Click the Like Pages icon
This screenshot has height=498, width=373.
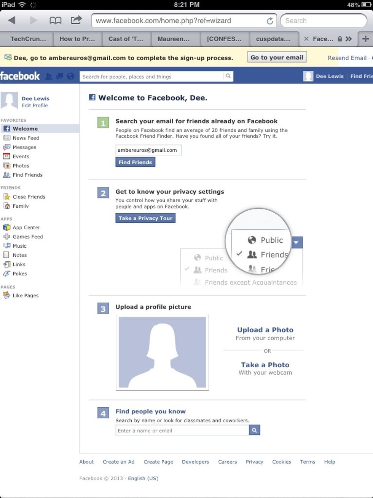pos(6,295)
